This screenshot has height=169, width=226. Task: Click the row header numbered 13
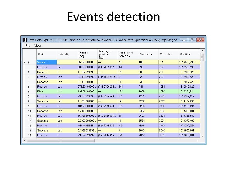pyautogui.click(x=30, y=125)
